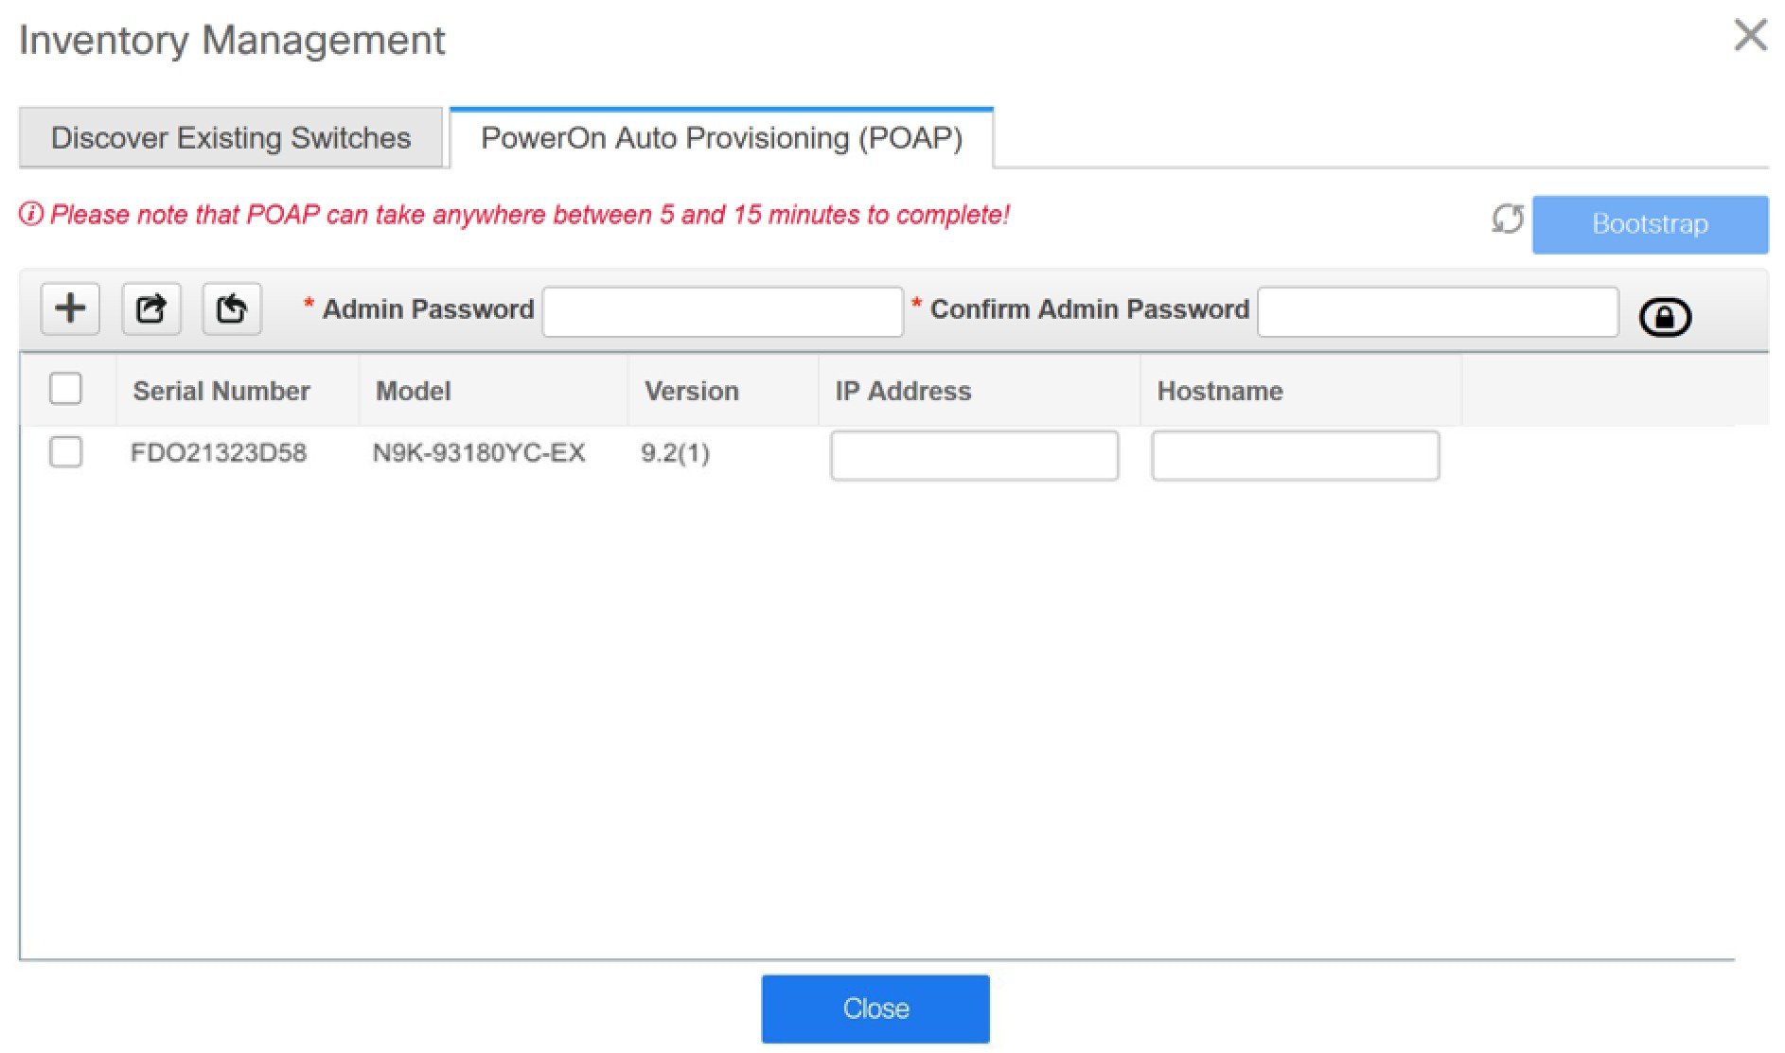
Task: Click the refresh icon beside Bootstrap
Action: (x=1507, y=220)
